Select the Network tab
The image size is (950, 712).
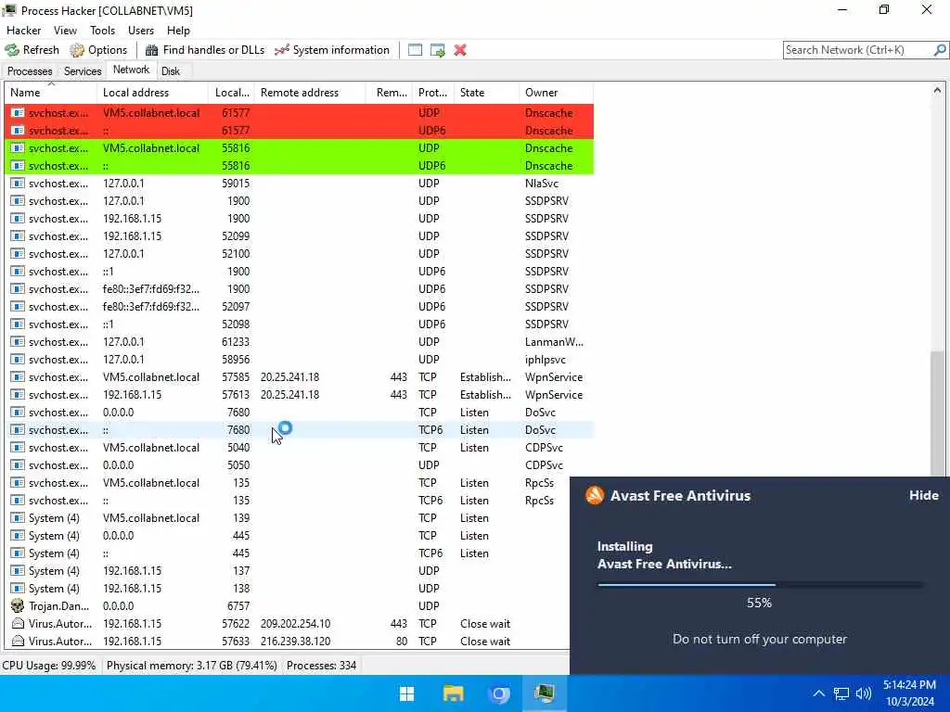(131, 70)
